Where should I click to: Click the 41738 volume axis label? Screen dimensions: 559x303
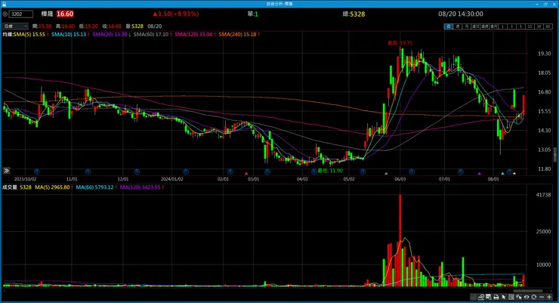[x=543, y=195]
